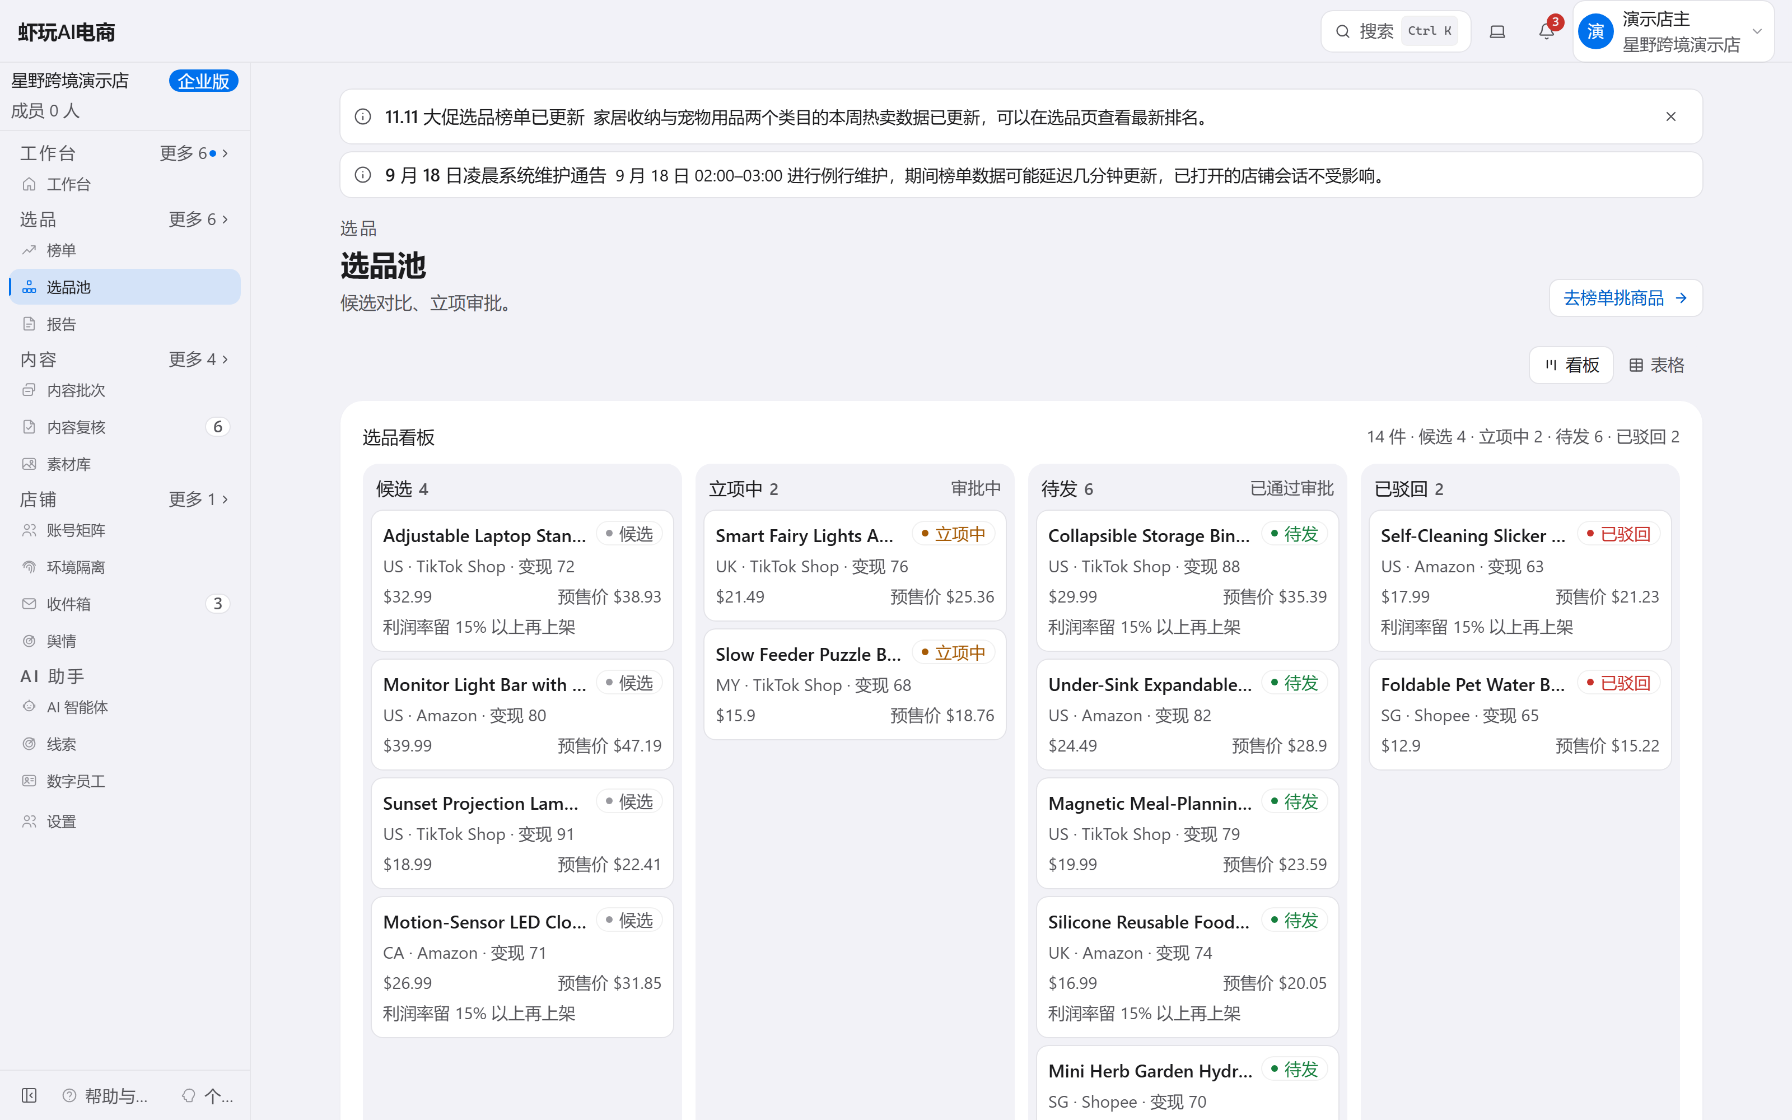Open the notifications bell icon
The height and width of the screenshot is (1120, 1792).
(x=1546, y=31)
